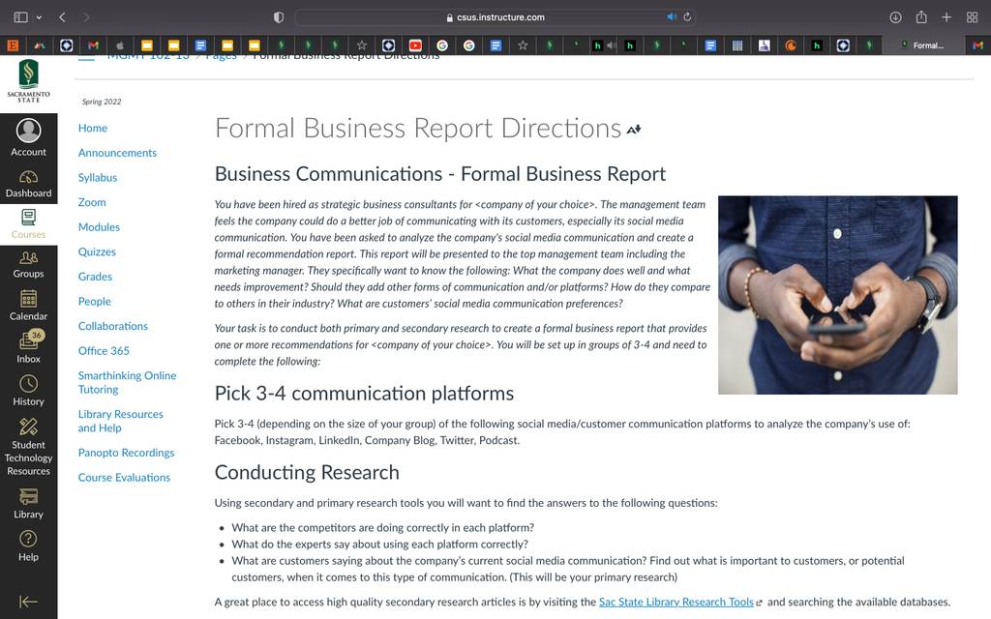Switch to the Apple logo tab
991x619 pixels.
[x=120, y=44]
